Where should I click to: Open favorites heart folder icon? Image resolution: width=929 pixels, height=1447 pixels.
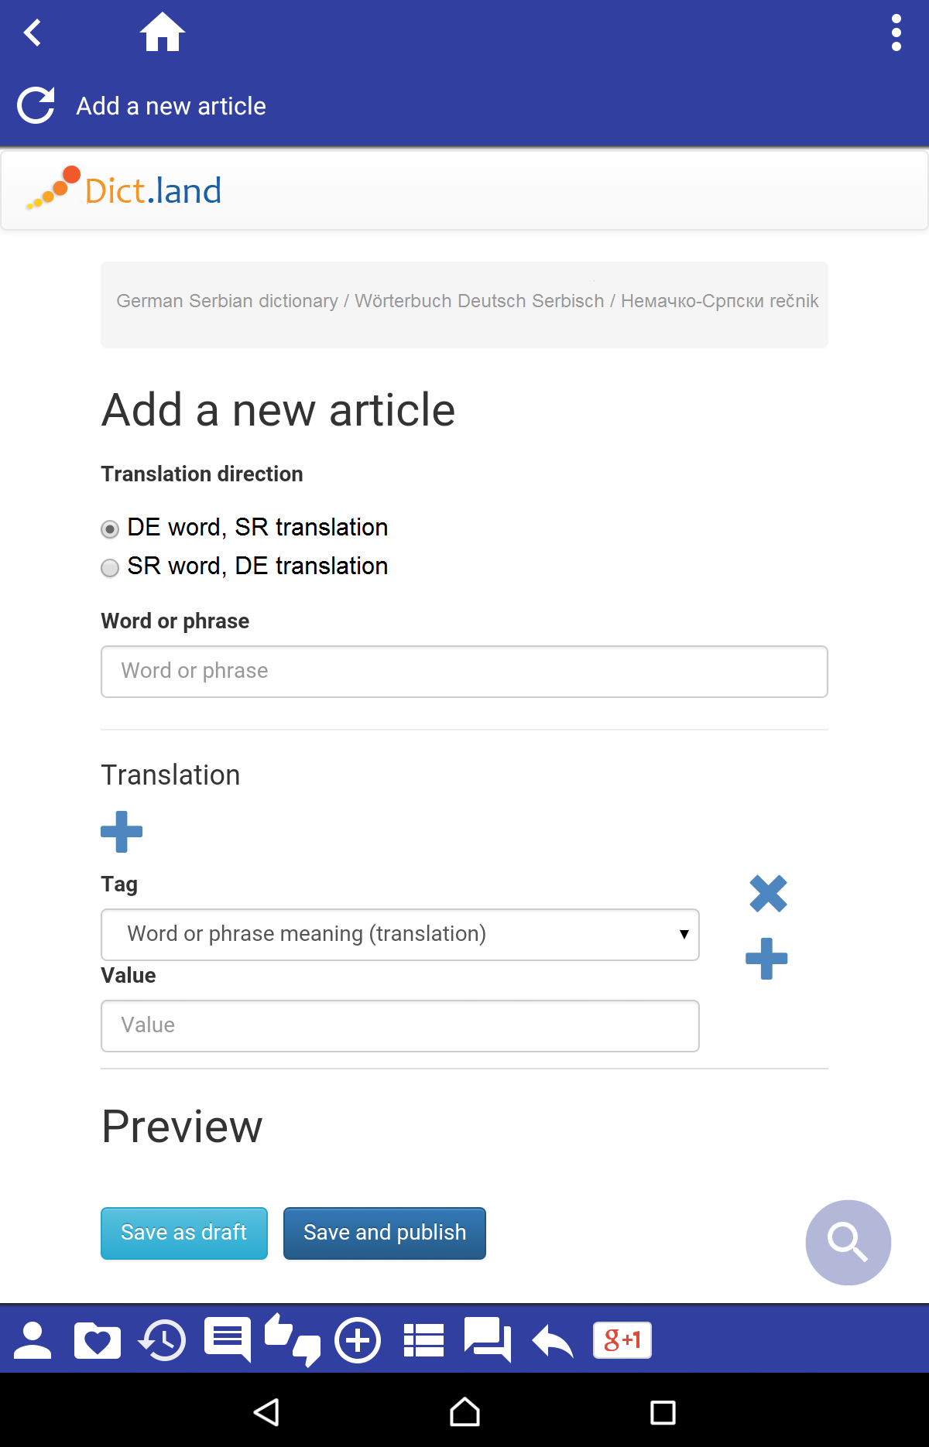point(98,1340)
